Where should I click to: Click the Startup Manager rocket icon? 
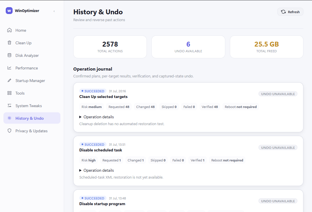[9, 81]
